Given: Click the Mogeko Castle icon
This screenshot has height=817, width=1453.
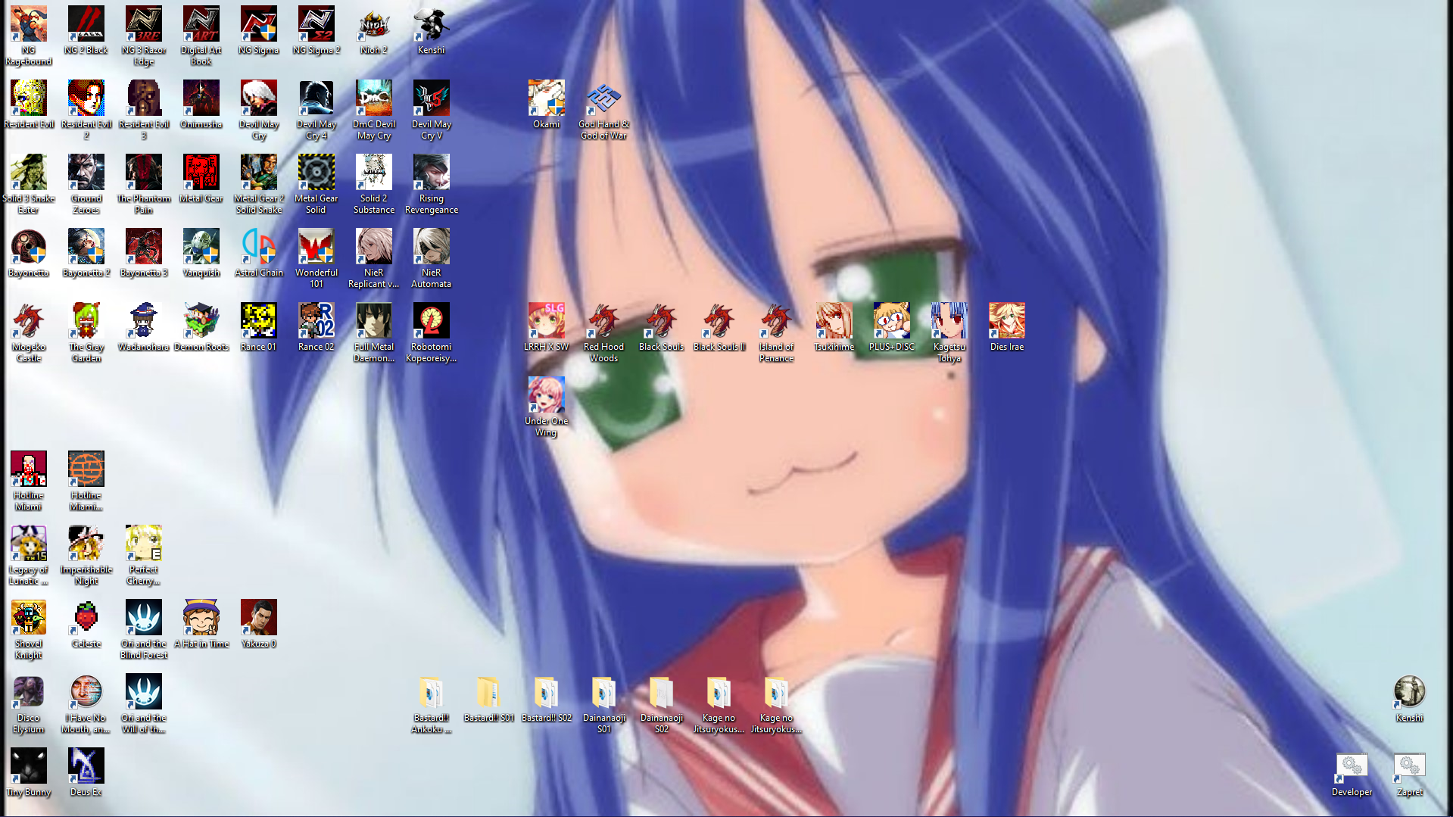Looking at the screenshot, I should pyautogui.click(x=29, y=321).
